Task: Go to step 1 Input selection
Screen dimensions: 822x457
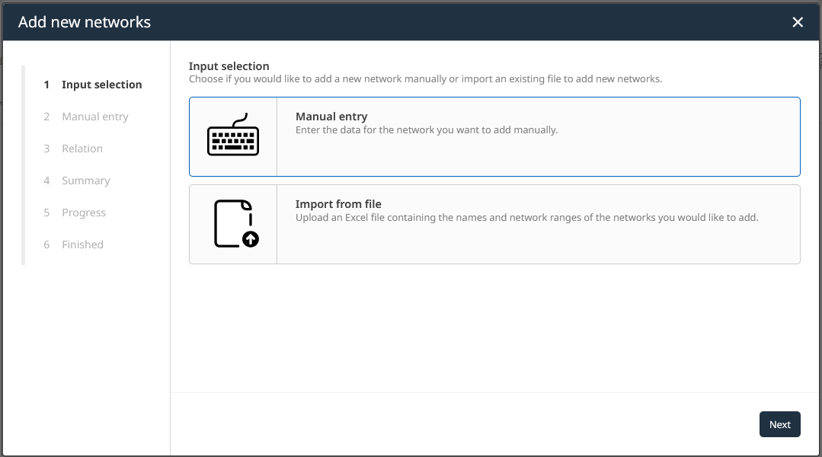Action: click(x=101, y=85)
